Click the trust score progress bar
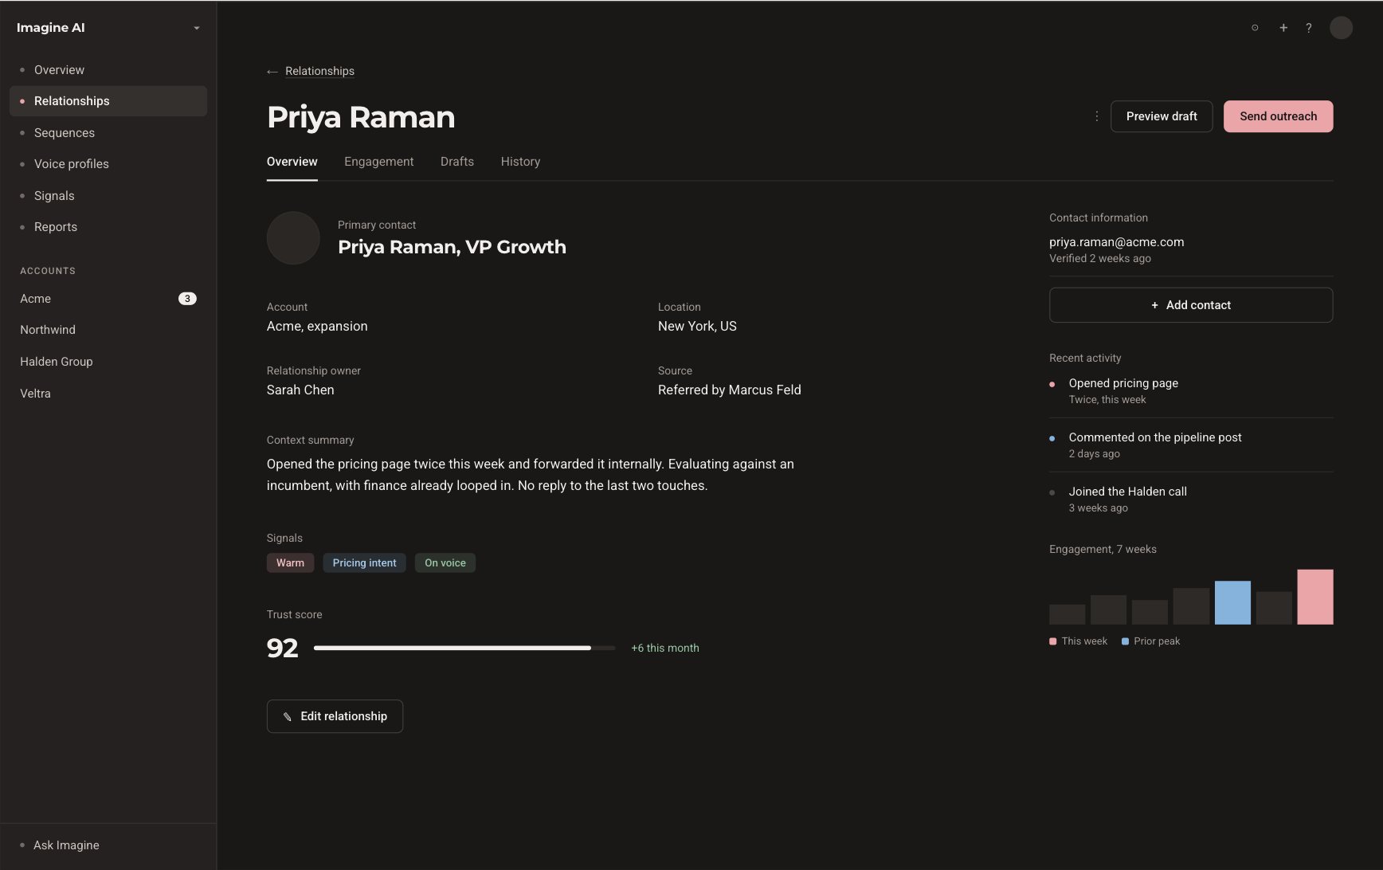This screenshot has height=870, width=1383. [x=464, y=648]
